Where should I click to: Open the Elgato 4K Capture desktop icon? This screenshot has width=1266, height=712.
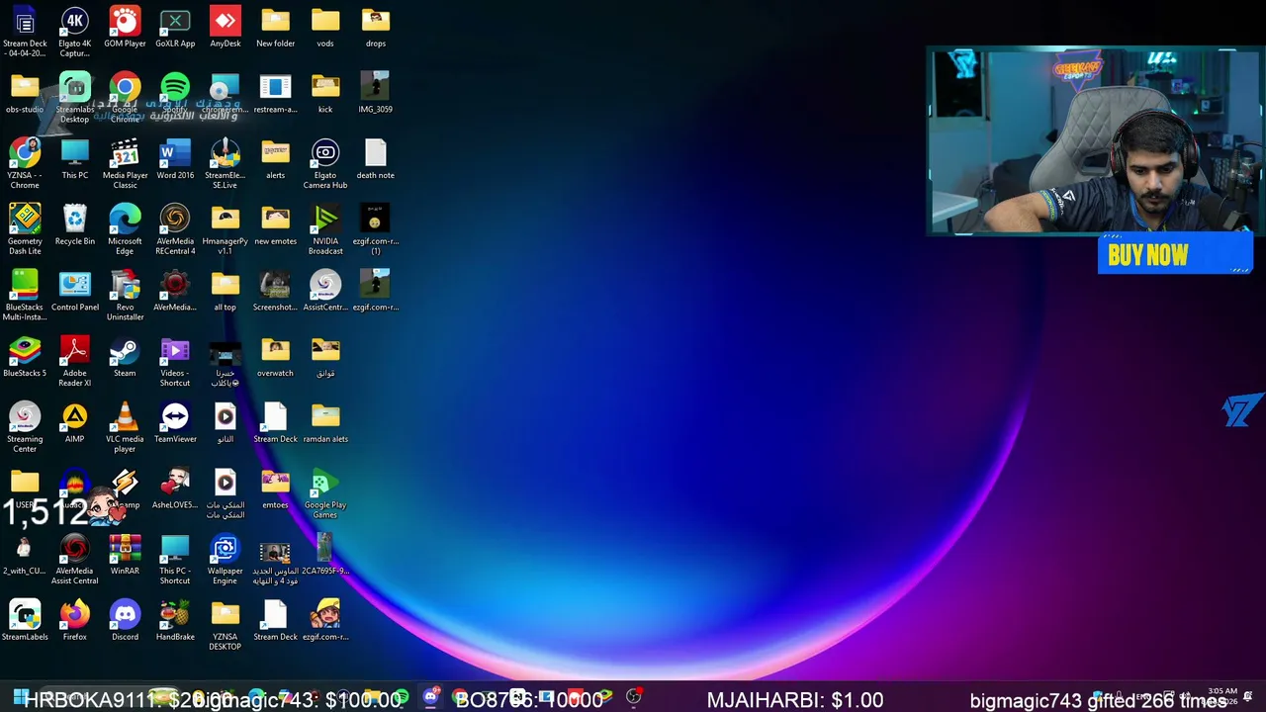(x=74, y=31)
